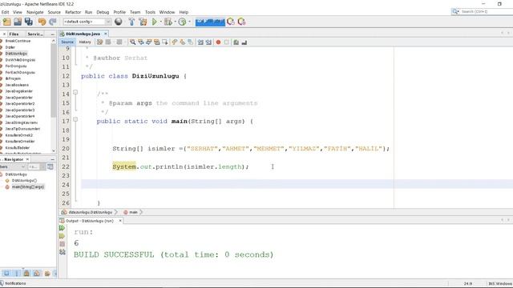This screenshot has height=288, width=513.
Task: Click the Debug Project icon
Action: 168,22
